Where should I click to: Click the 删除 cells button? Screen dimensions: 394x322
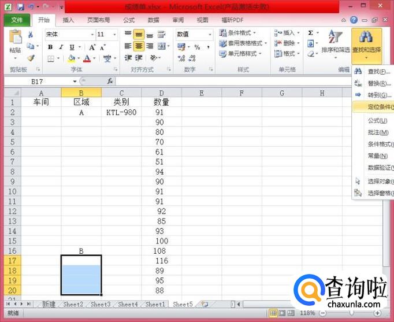point(287,43)
